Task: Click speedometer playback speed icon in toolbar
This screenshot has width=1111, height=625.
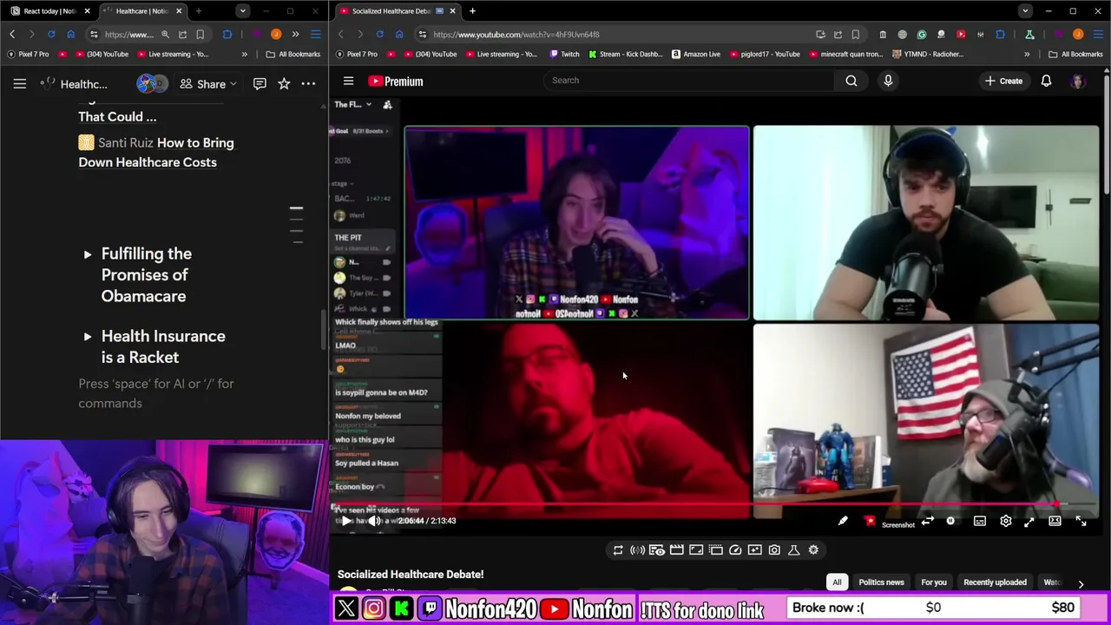Action: point(735,549)
